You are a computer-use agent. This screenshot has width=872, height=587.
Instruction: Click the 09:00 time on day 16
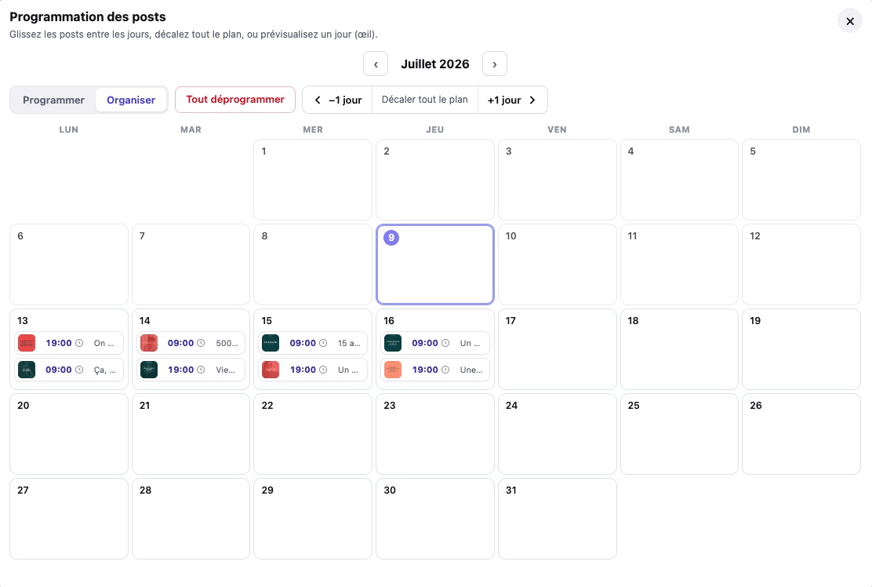pos(425,343)
